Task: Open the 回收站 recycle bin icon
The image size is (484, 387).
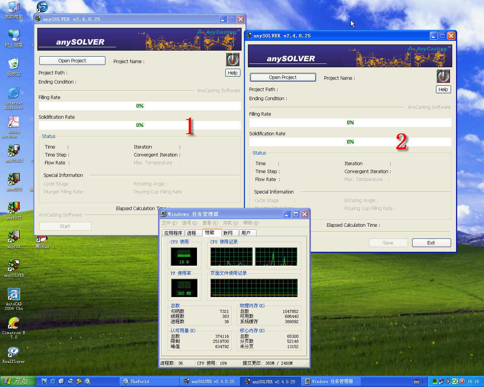Action: click(x=14, y=67)
